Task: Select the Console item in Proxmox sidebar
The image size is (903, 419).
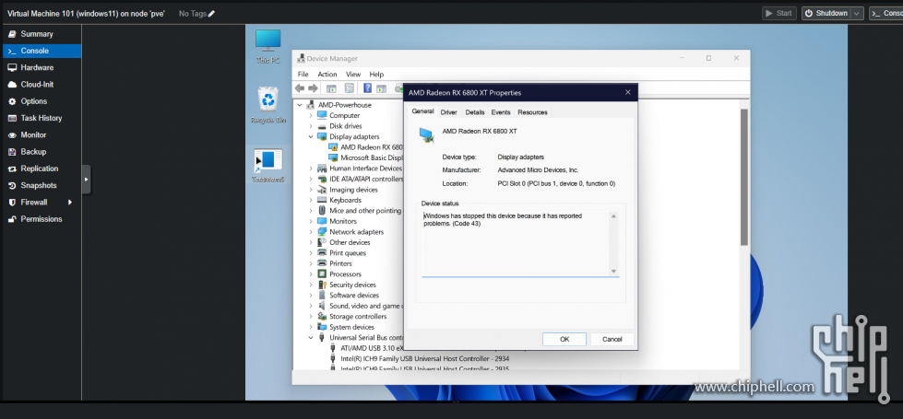Action: 42,51
